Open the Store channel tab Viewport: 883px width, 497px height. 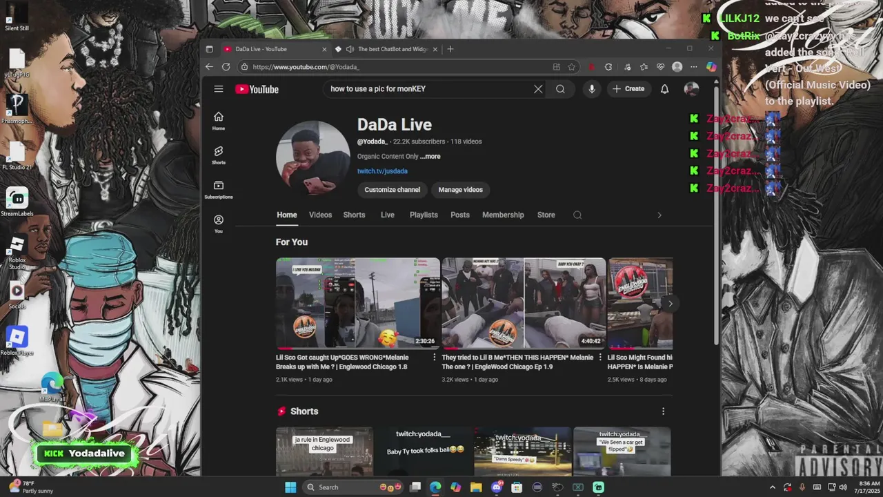[x=546, y=215]
